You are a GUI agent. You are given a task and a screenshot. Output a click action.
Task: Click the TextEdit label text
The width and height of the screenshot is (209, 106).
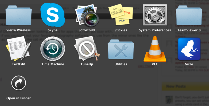point(19,64)
